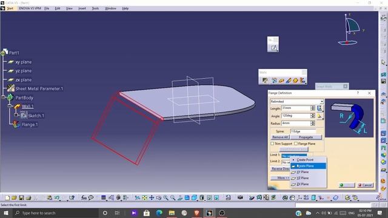Click the Reverse Direction button
Screen dimensions: 388x218
point(281,168)
